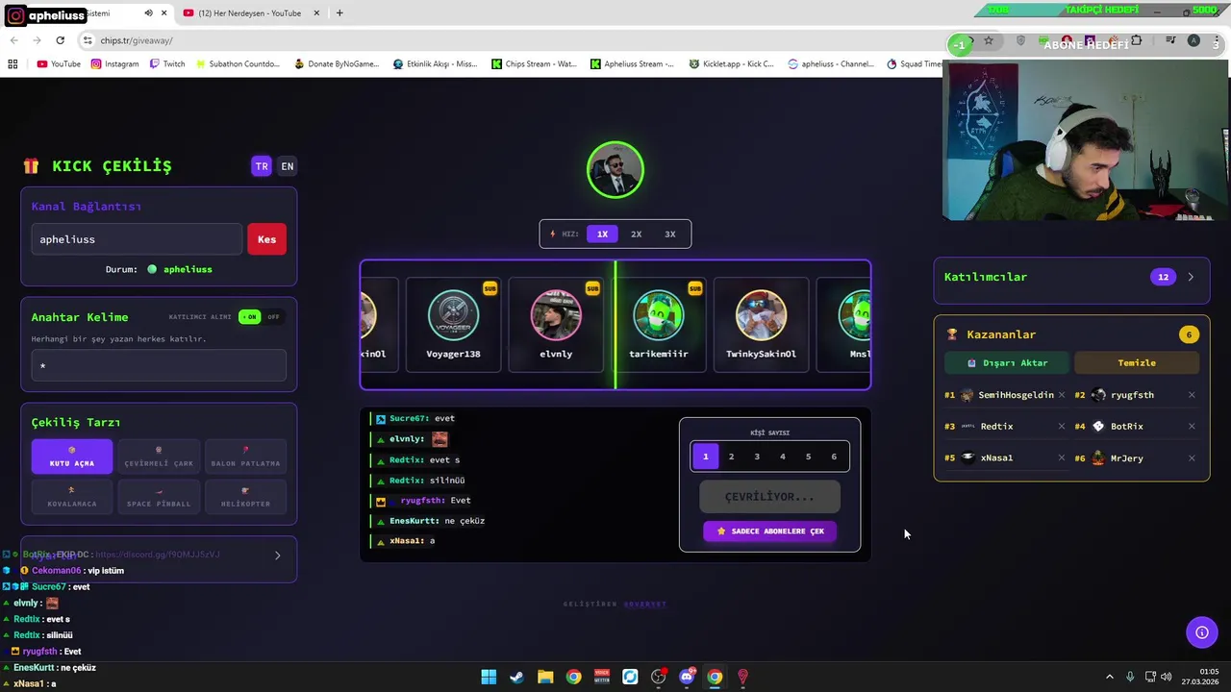
Task: Open the round info button at bottom right
Action: (1201, 631)
